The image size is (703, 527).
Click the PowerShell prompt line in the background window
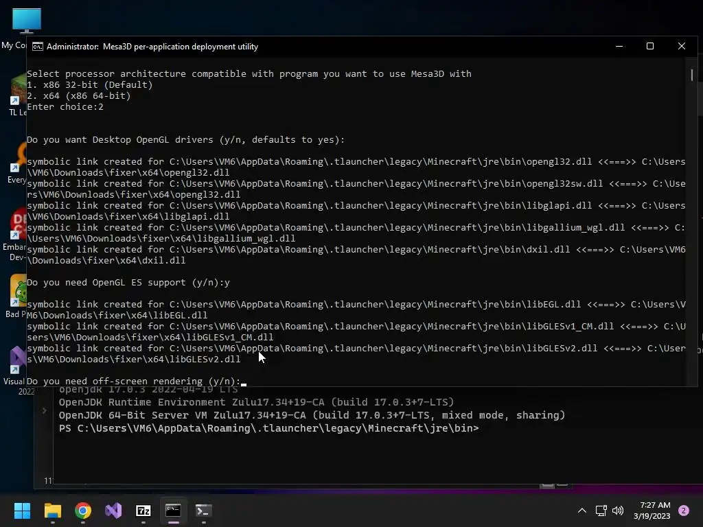pos(269,428)
